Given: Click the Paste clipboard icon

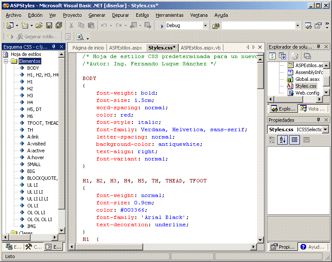Looking at the screenshot, I should (91, 25).
